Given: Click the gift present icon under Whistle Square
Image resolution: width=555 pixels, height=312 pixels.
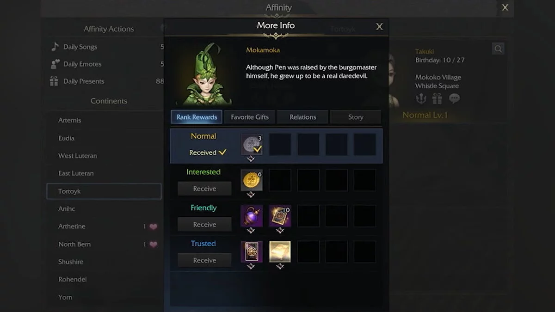Looking at the screenshot, I should point(437,98).
